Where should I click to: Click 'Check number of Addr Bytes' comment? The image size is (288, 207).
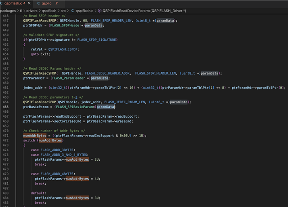point(54,131)
